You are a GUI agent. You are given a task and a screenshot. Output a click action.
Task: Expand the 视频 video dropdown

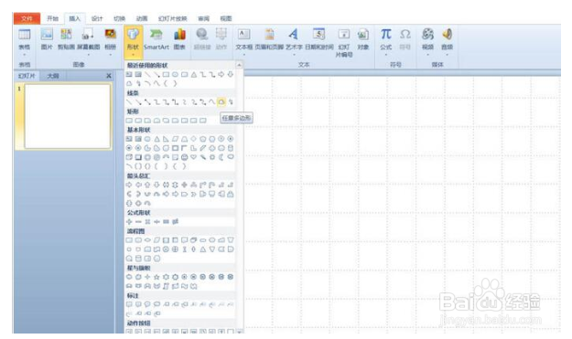click(428, 42)
